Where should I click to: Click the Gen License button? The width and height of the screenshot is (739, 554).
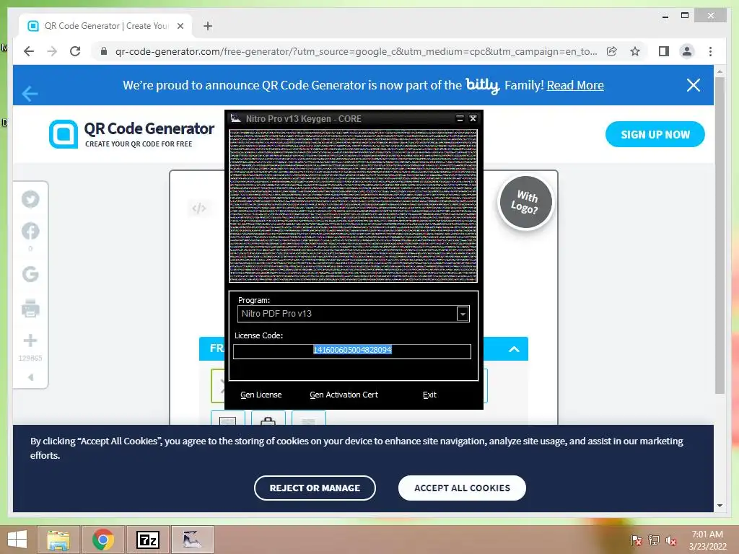point(261,395)
